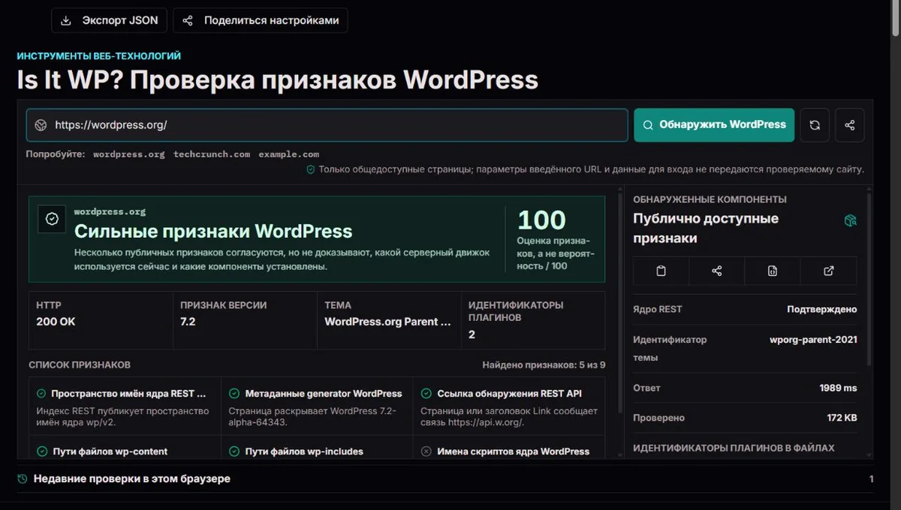Click the history icon beside Недавние проверки
This screenshot has height=510, width=901.
click(23, 478)
